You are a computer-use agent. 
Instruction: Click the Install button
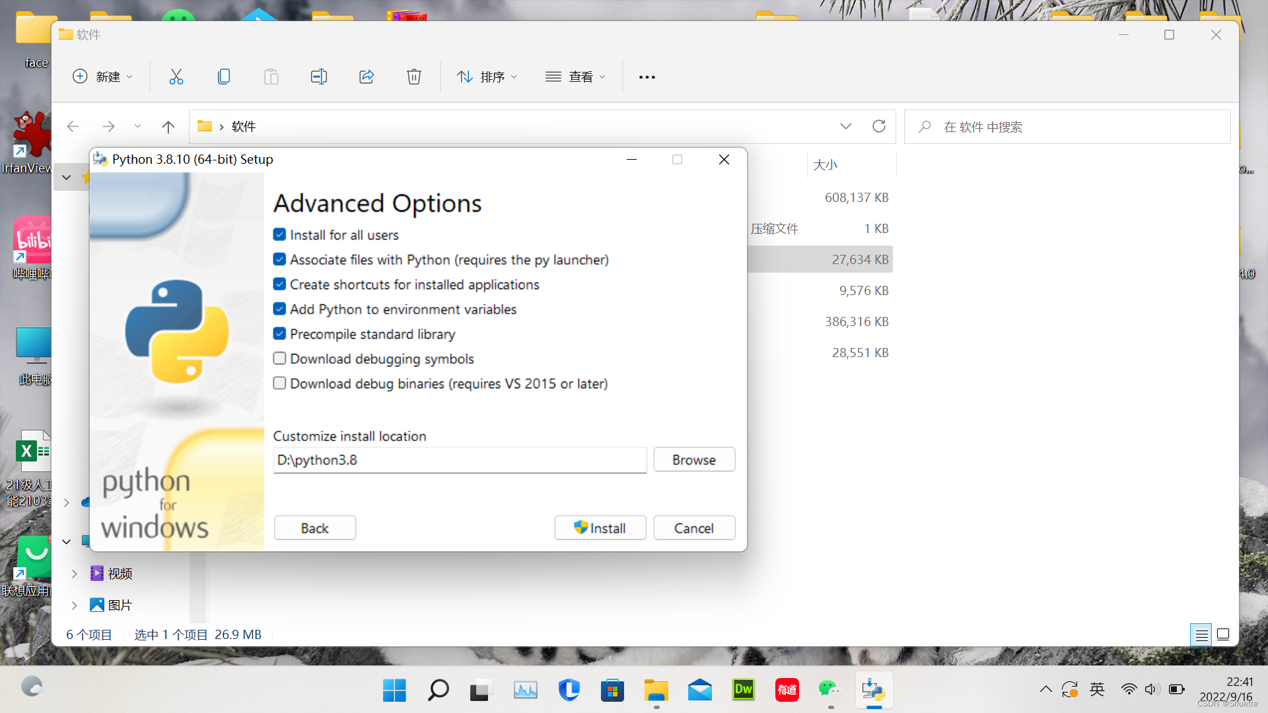click(x=600, y=528)
